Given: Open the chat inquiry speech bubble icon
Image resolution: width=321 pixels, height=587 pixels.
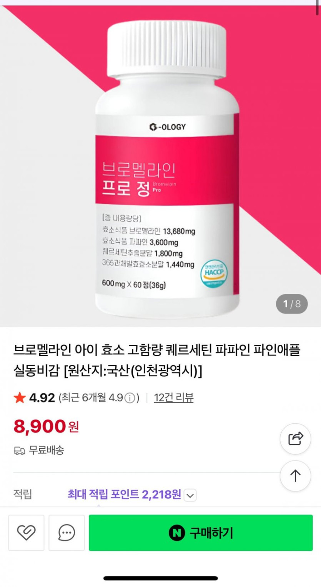Looking at the screenshot, I should 67,533.
